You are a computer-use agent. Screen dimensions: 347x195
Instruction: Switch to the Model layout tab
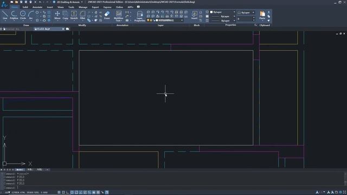20,170
